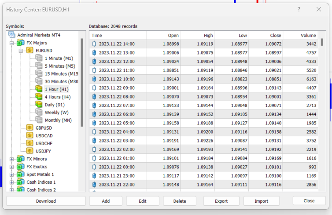Click the Export button

(x=221, y=201)
